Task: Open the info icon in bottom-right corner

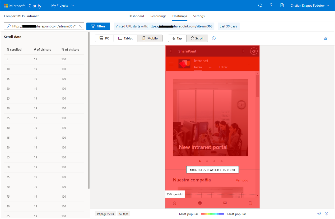Action: click(x=326, y=213)
